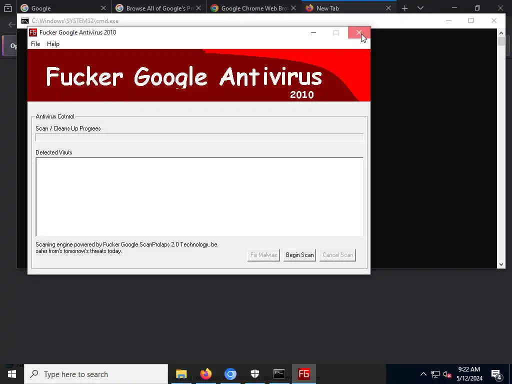
Task: Click the Begin Scan button
Action: pos(299,255)
